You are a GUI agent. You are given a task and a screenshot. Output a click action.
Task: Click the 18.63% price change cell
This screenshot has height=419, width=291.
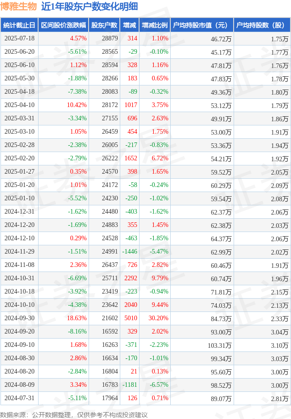pos(77,318)
